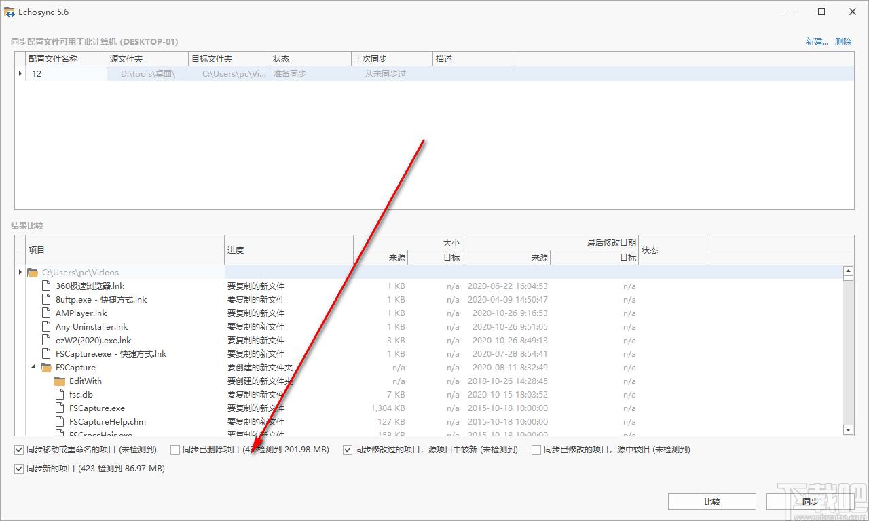
Task: Collapse the FSCapture folder tree node
Action: pos(33,368)
